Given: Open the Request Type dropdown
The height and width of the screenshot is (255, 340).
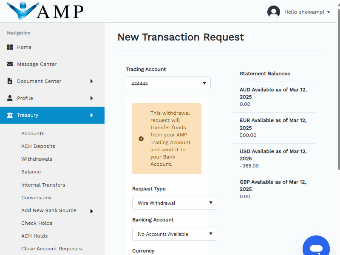Looking at the screenshot, I should click(x=175, y=203).
